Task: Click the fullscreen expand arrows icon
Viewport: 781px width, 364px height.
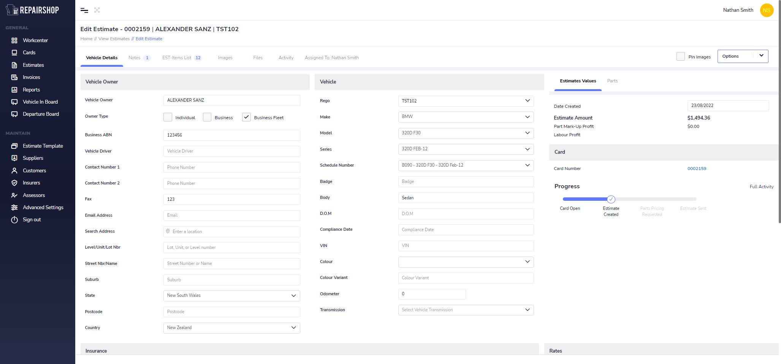Action: 97,10
